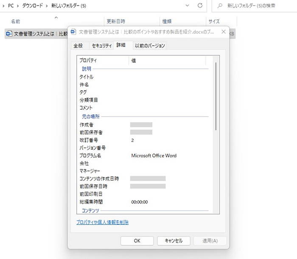Viewport: 297px width, 259px height.
Task: Click the 改訂番号 value 2
Action: pyautogui.click(x=132, y=140)
